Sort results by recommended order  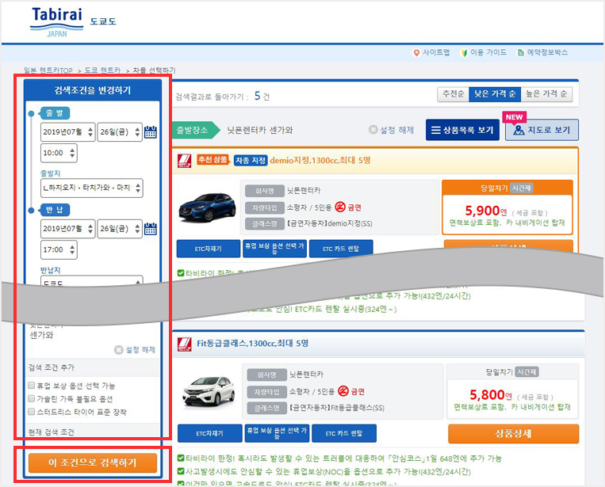point(453,94)
